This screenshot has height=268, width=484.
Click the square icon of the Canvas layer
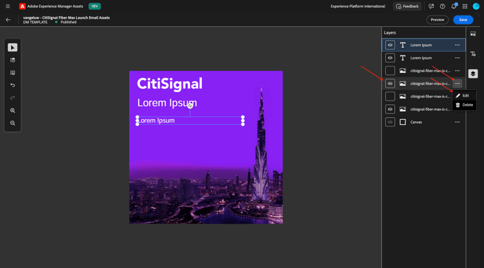click(x=403, y=122)
